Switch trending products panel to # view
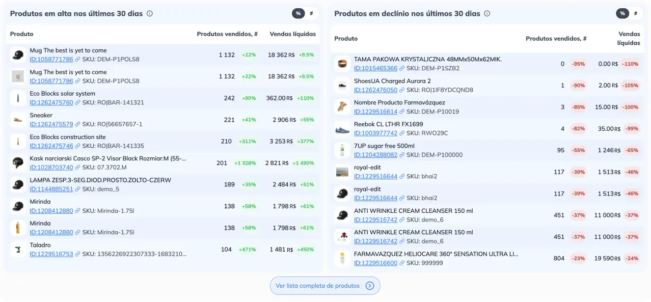The width and height of the screenshot is (651, 302). tap(311, 14)
